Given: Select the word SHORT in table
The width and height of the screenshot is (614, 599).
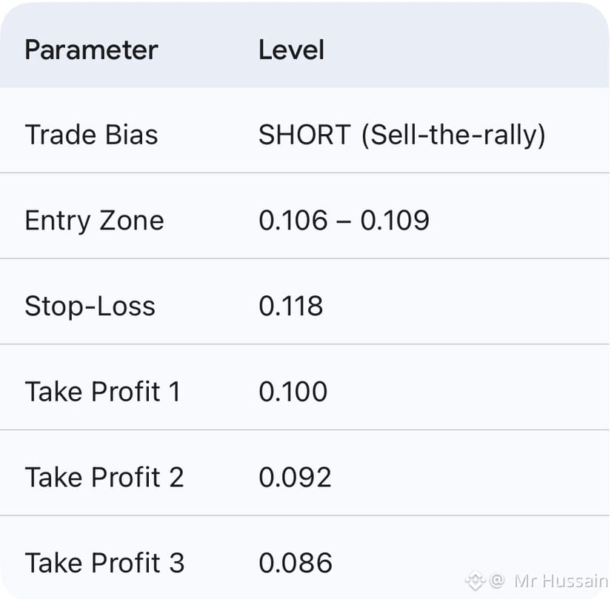Looking at the screenshot, I should [x=304, y=135].
